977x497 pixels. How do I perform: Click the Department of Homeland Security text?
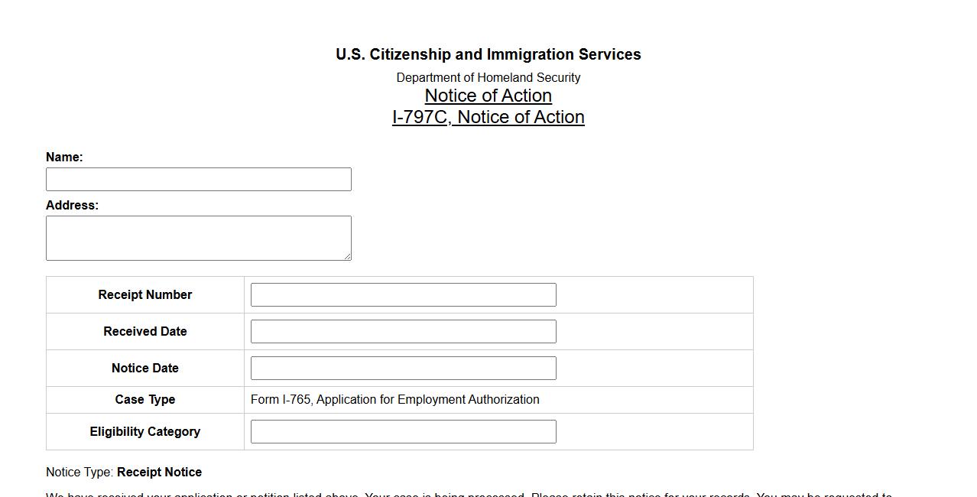pyautogui.click(x=488, y=78)
